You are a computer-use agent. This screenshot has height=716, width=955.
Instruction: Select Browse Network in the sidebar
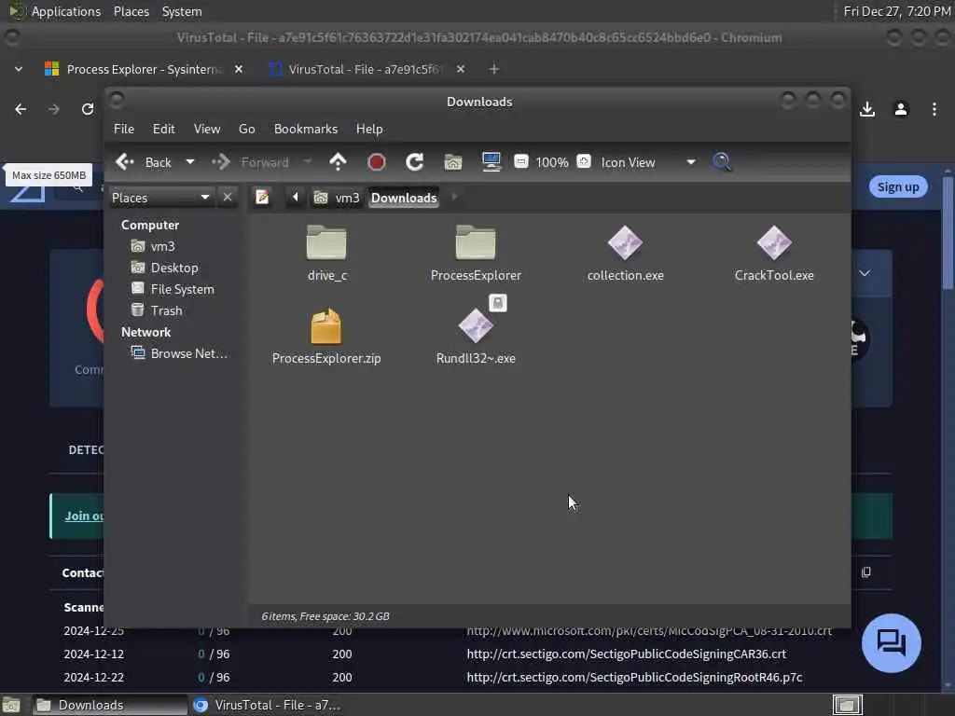(180, 353)
